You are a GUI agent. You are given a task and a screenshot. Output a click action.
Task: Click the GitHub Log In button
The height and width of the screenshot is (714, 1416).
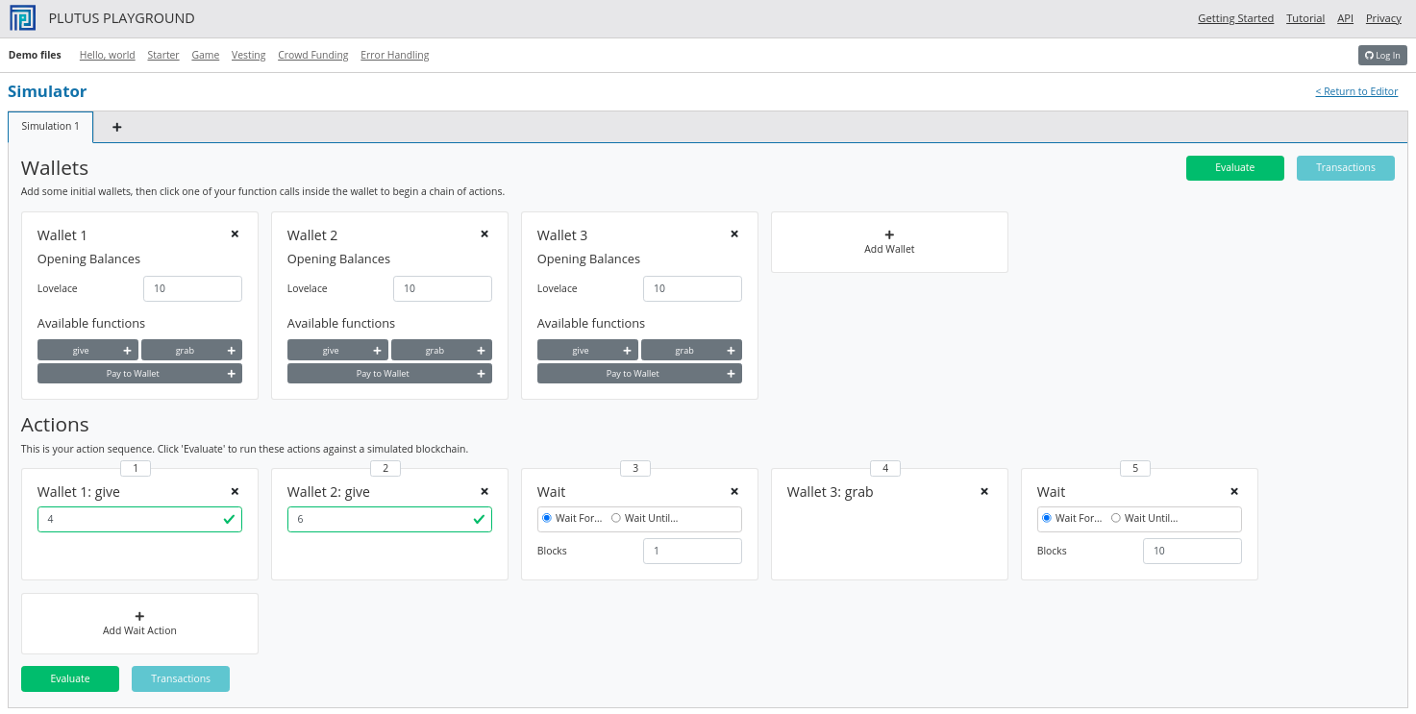click(x=1382, y=56)
